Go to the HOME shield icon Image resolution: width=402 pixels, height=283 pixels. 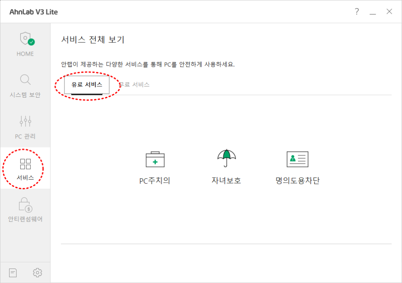pos(27,39)
